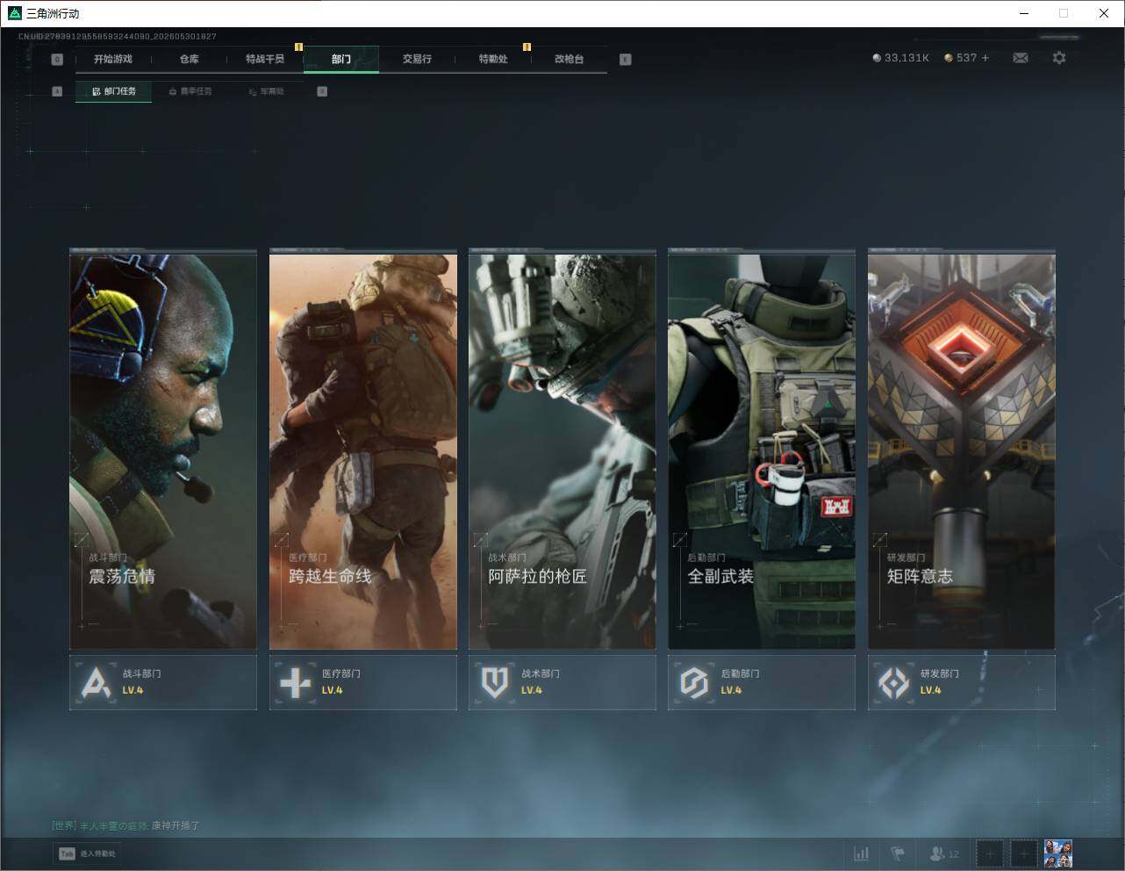Open the player avatar picture

click(x=1058, y=853)
